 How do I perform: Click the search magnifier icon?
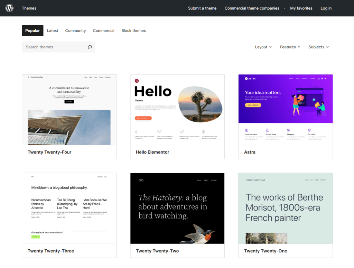coord(90,47)
